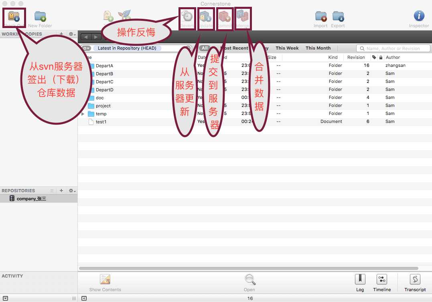432x302 pixels.
Task: Click revision 4 in the doc row
Action: coord(368,97)
